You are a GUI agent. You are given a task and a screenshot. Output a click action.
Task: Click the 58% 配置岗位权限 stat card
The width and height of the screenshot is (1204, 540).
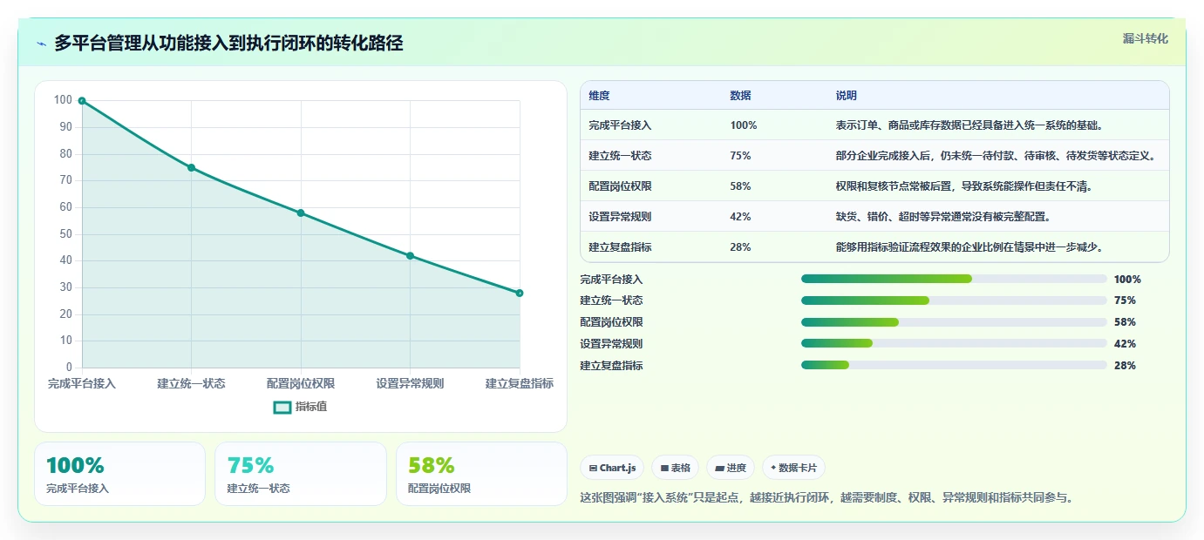point(481,474)
